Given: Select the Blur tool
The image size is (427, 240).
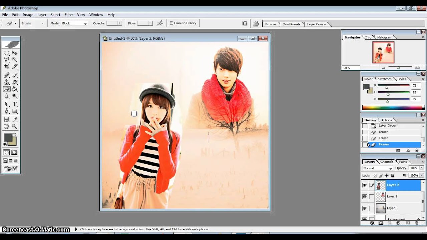Looking at the screenshot, I should (7, 96).
